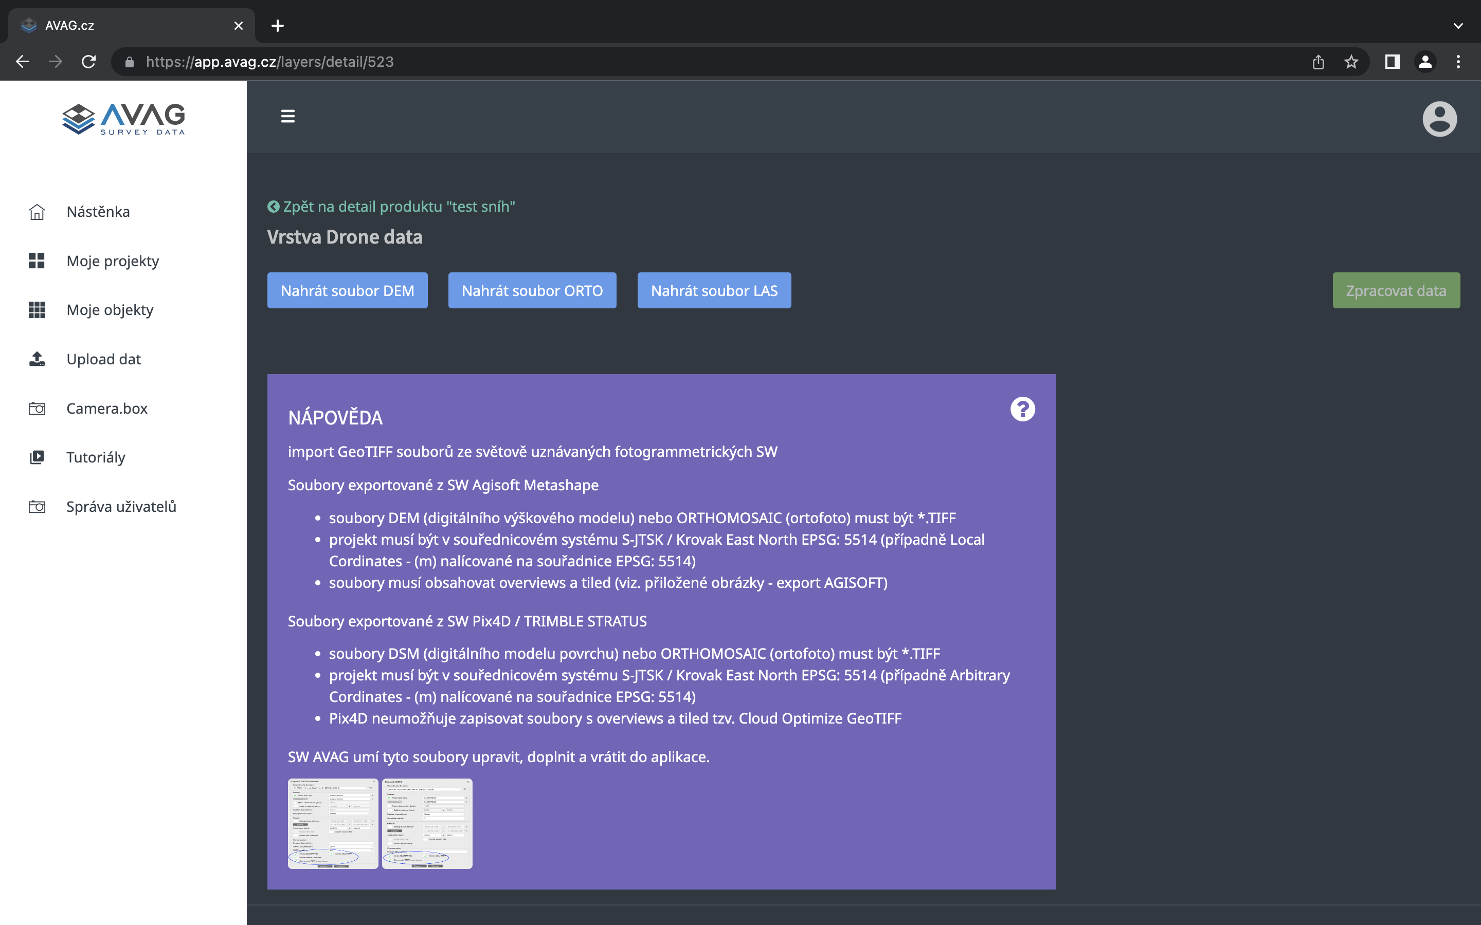Click Nahrát soubor DEM button
The width and height of the screenshot is (1481, 925).
[347, 290]
